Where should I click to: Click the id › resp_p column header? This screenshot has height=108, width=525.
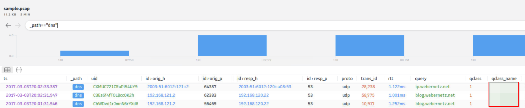point(317,78)
